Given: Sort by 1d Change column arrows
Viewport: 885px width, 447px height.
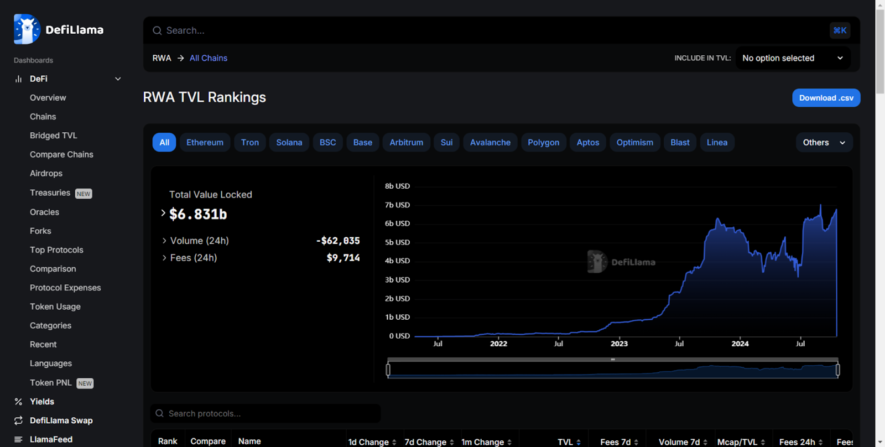Looking at the screenshot, I should (394, 442).
